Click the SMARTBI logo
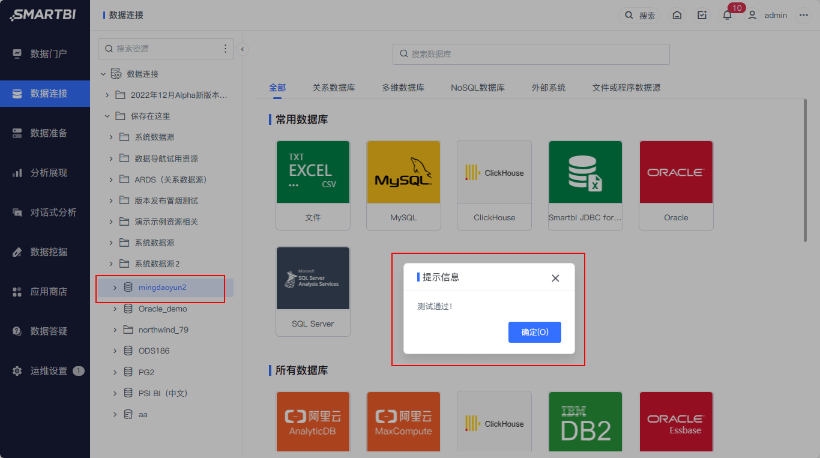The image size is (820, 458). (43, 15)
